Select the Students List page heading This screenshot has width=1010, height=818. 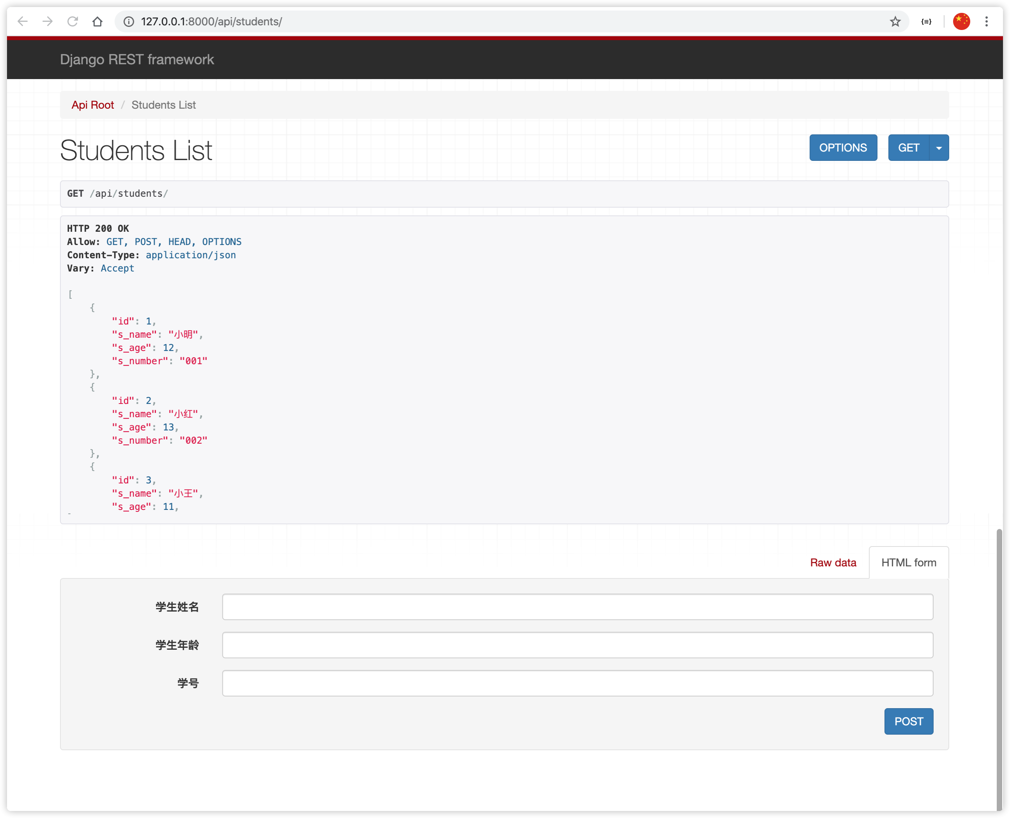click(136, 151)
